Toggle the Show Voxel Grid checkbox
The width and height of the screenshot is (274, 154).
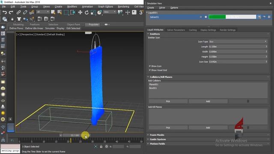point(150,70)
